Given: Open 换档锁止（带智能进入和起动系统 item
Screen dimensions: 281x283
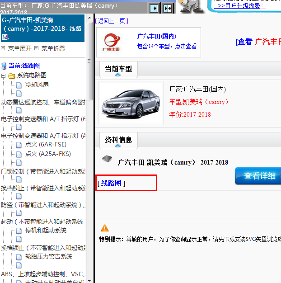Looking at the screenshot, I should coord(43,188).
